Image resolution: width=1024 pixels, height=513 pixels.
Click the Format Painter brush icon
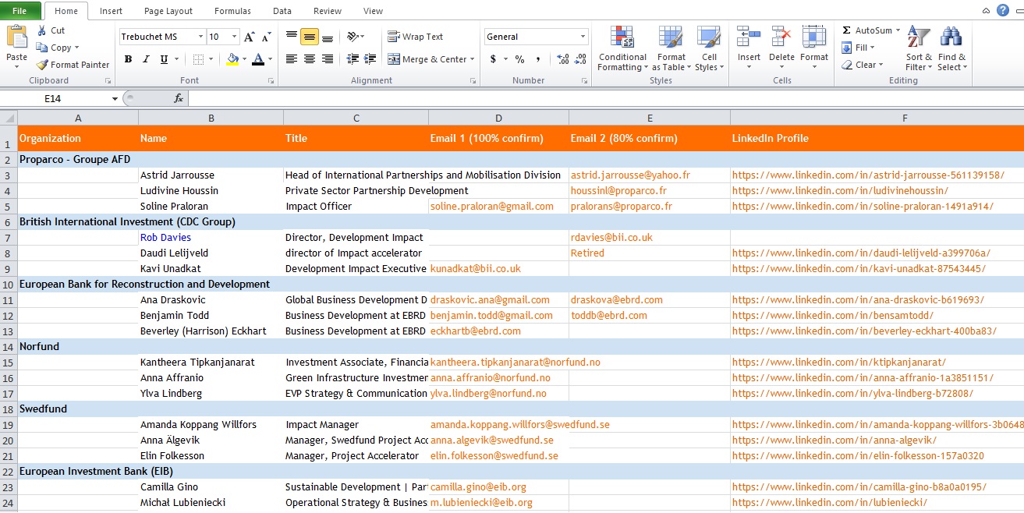pos(42,65)
